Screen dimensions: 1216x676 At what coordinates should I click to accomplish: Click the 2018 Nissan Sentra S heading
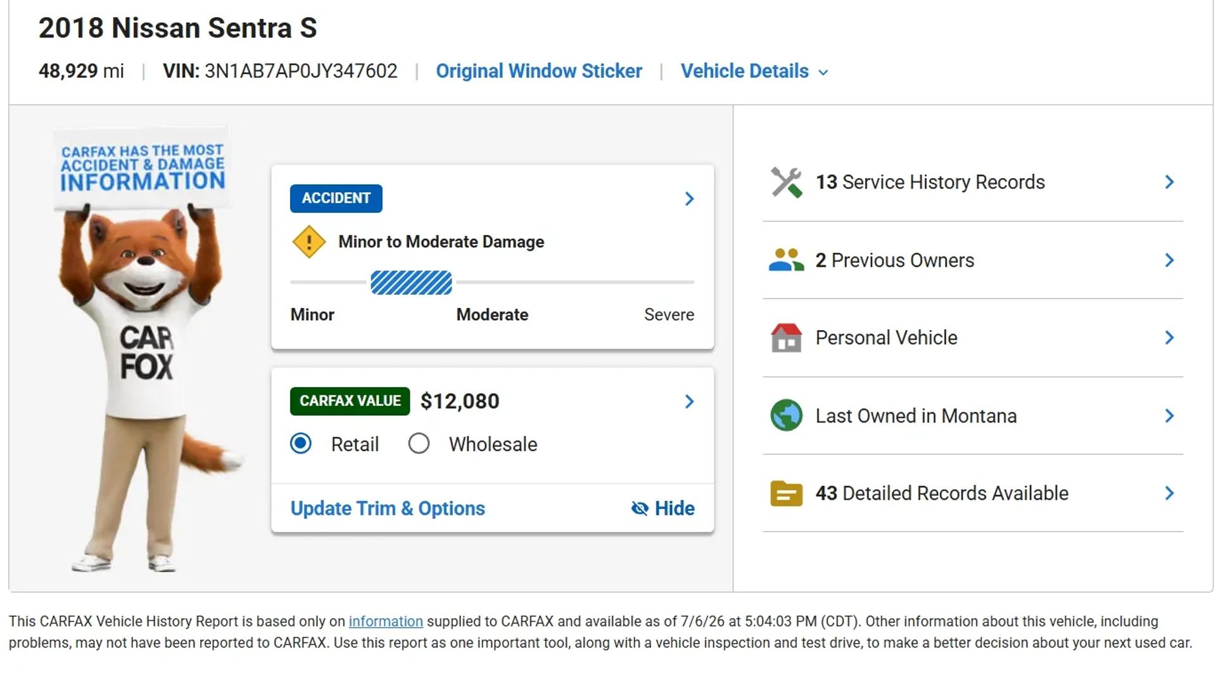[x=178, y=28]
